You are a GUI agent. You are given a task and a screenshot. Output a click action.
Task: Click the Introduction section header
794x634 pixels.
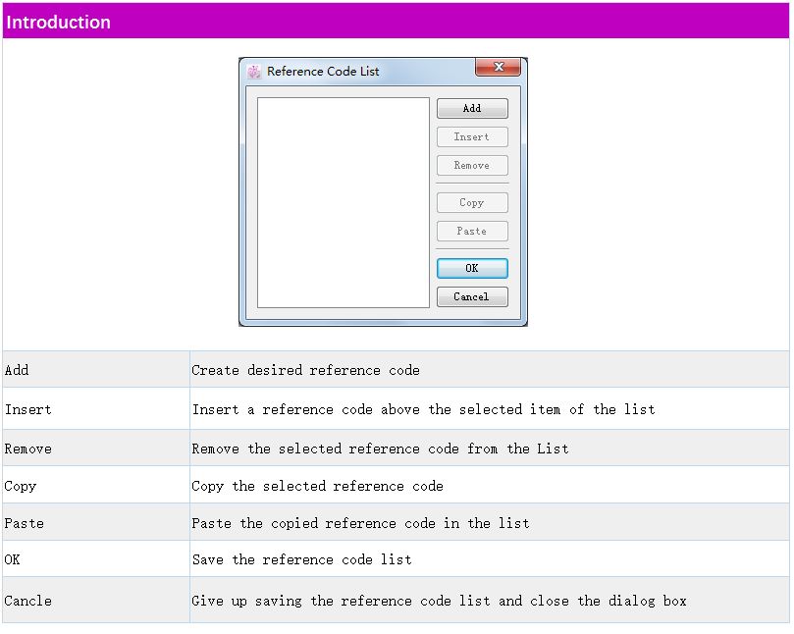click(x=59, y=22)
